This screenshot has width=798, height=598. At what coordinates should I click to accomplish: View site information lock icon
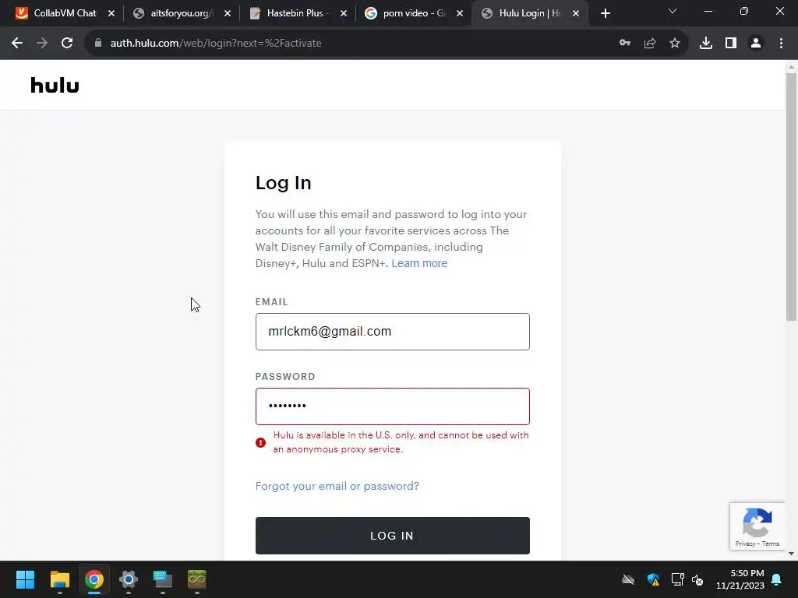(x=98, y=44)
